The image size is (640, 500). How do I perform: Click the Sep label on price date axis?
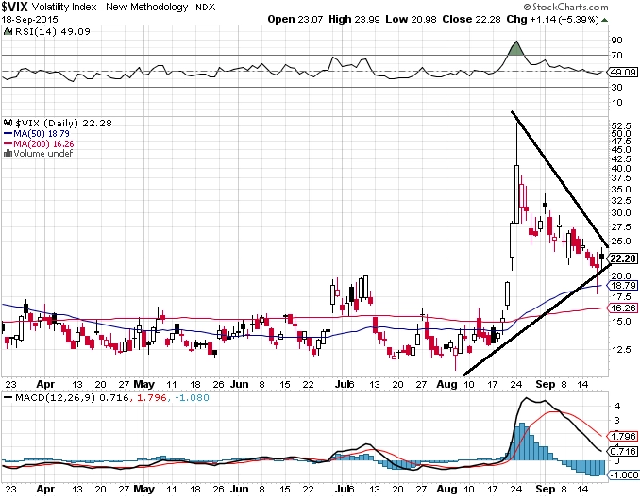[x=546, y=384]
